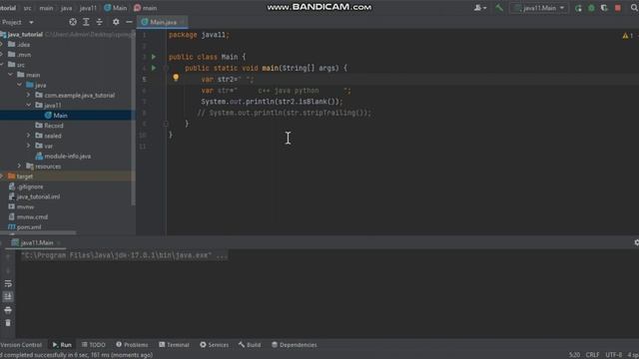This screenshot has height=359, width=639.
Task: Click the Project panel horizontal scrollbar
Action: pyautogui.click(x=38, y=232)
